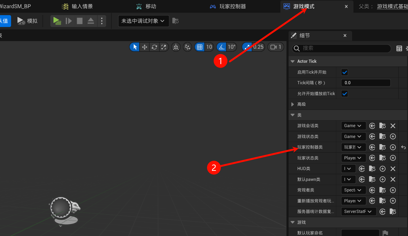Clear the HUD类 value with X icon
This screenshot has width=408, height=236.
393,169
